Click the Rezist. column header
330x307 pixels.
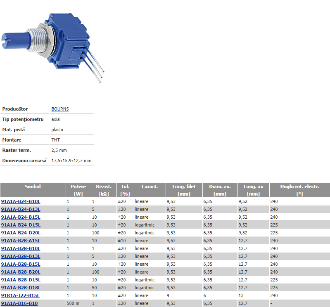coord(104,187)
